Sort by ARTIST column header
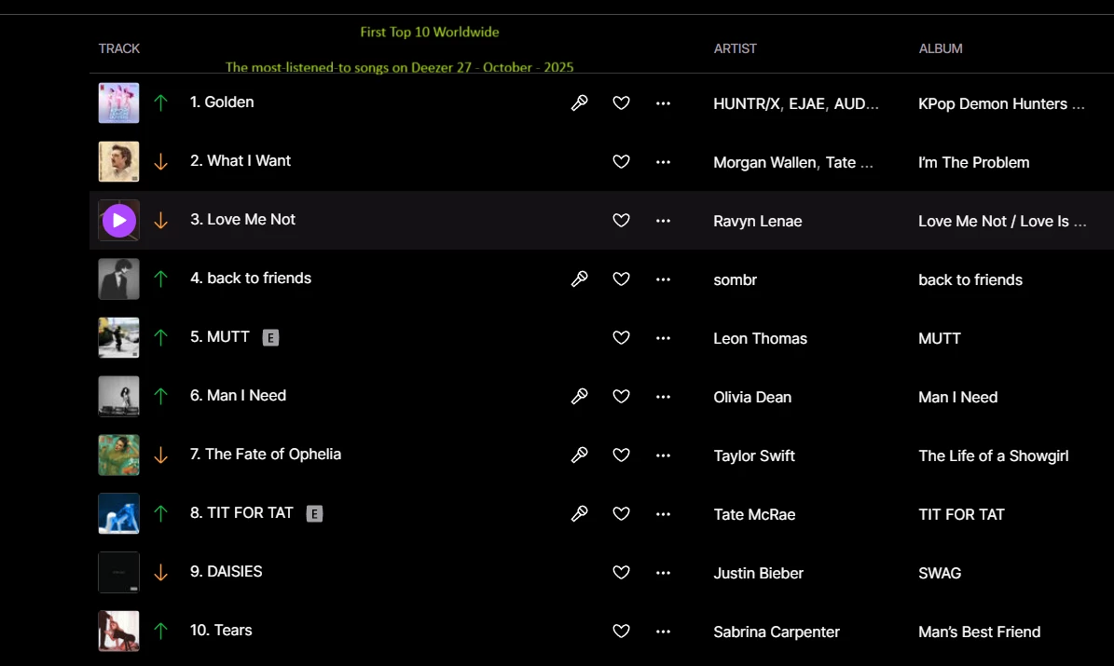This screenshot has width=1114, height=666. point(736,48)
